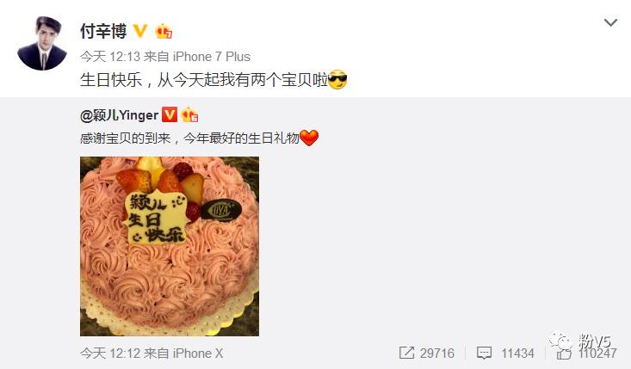The width and height of the screenshot is (631, 369).
Task: Click the crown membership badge beside 颖儿Yinger
Action: 189,115
